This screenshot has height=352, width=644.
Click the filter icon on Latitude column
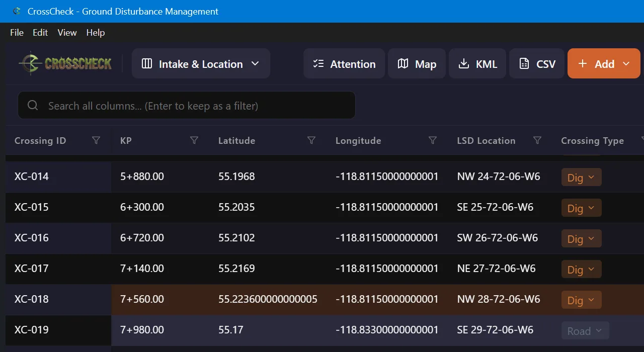point(311,140)
